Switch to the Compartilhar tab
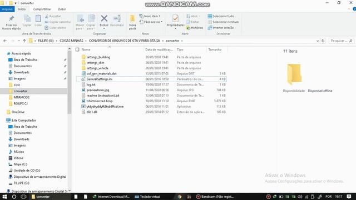Viewport: 356px width, 200px height. pos(42,9)
